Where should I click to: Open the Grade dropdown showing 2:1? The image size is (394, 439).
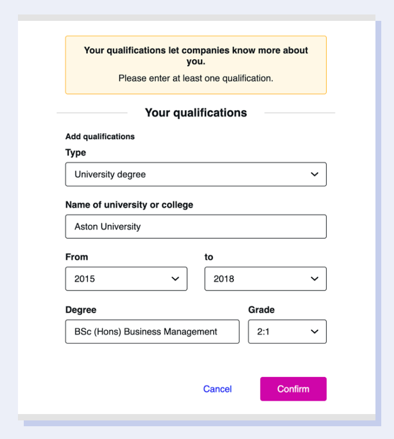[x=287, y=332]
